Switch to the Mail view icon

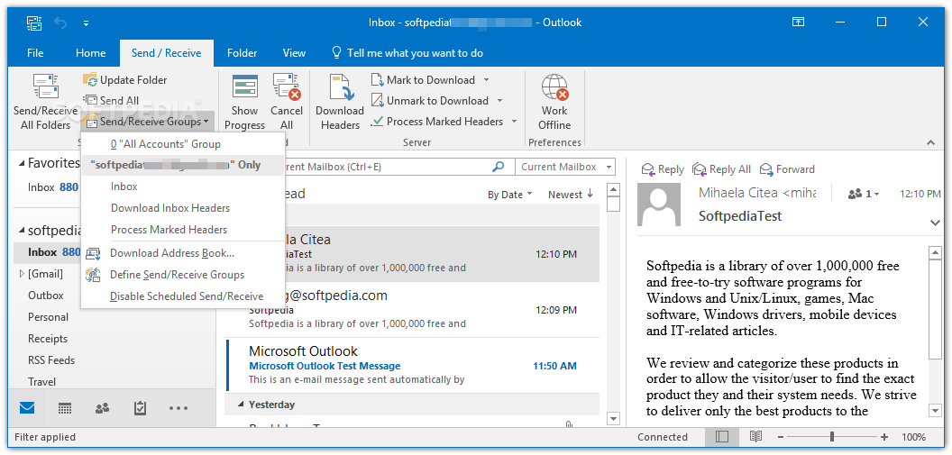click(x=27, y=408)
